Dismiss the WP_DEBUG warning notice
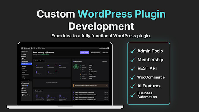 106,85
